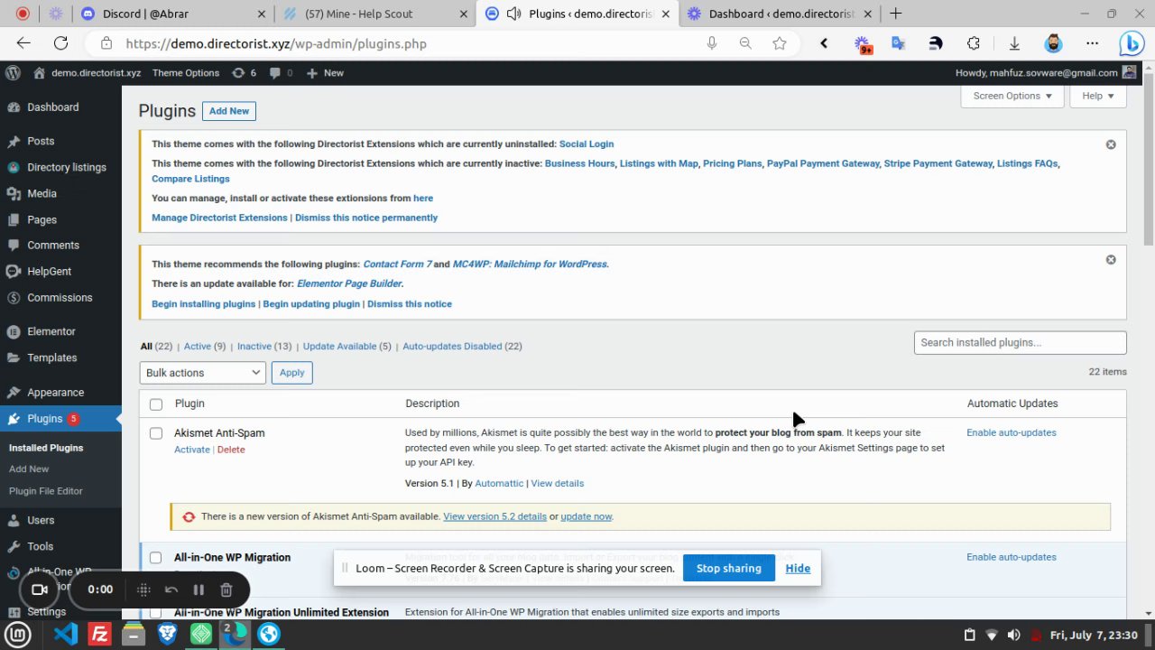Open the + New admin bar menu
This screenshot has height=650, width=1155.
pos(325,73)
